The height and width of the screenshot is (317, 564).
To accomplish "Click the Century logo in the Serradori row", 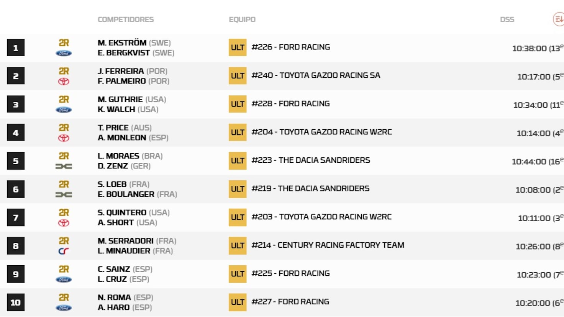I will click(64, 251).
